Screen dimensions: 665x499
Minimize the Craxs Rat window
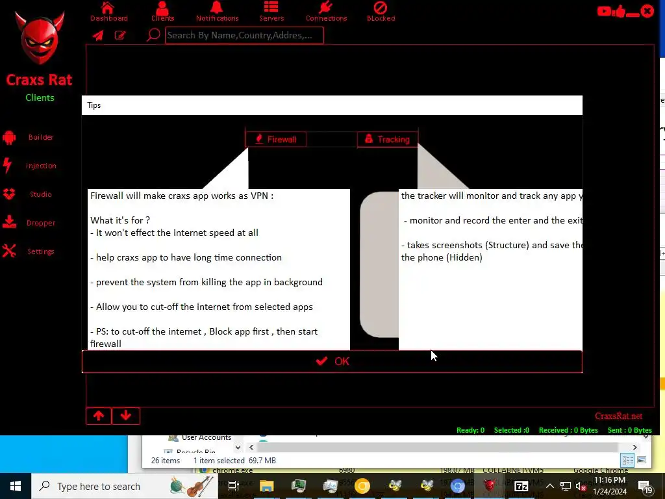coord(633,15)
